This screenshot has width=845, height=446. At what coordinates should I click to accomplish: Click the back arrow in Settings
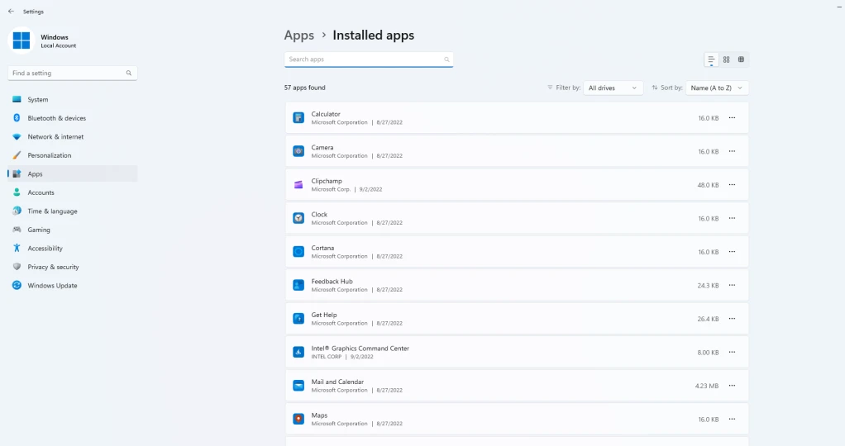tap(11, 12)
